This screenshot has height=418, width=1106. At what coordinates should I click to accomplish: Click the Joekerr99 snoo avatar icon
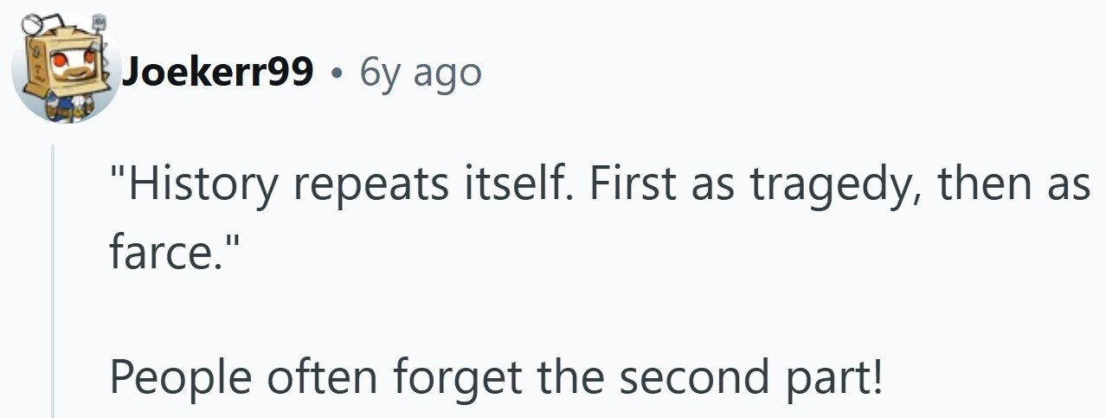click(66, 69)
